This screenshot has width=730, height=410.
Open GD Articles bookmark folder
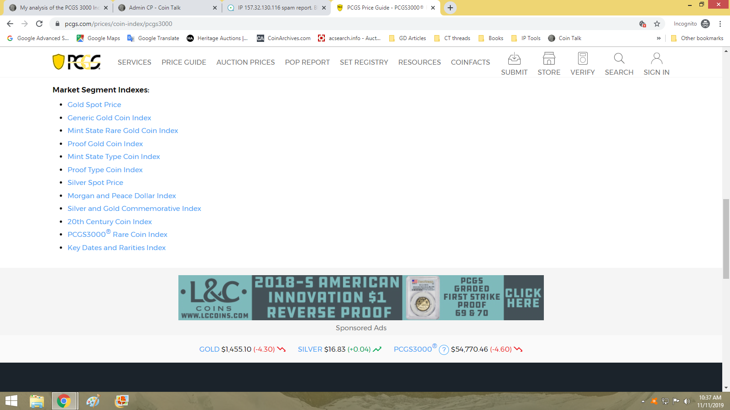coord(407,38)
